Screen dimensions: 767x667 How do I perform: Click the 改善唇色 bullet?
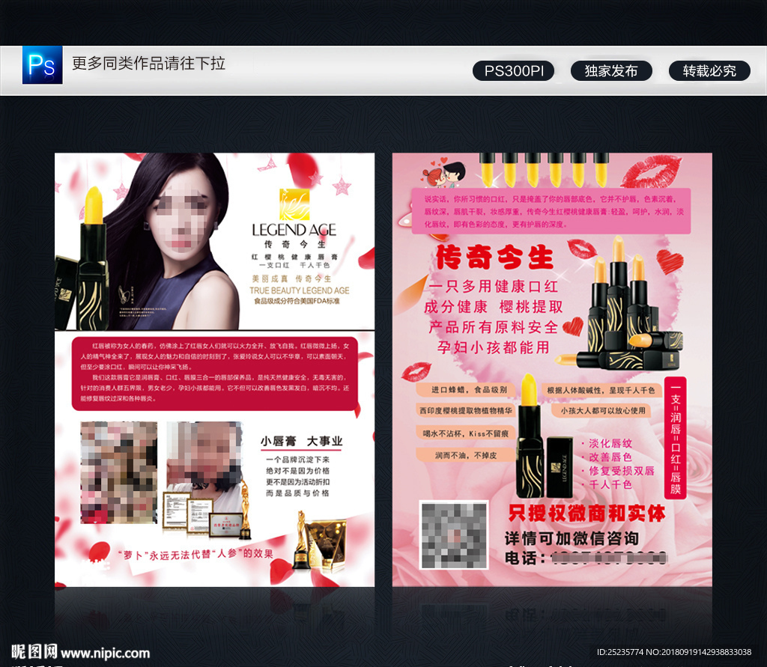click(x=607, y=457)
